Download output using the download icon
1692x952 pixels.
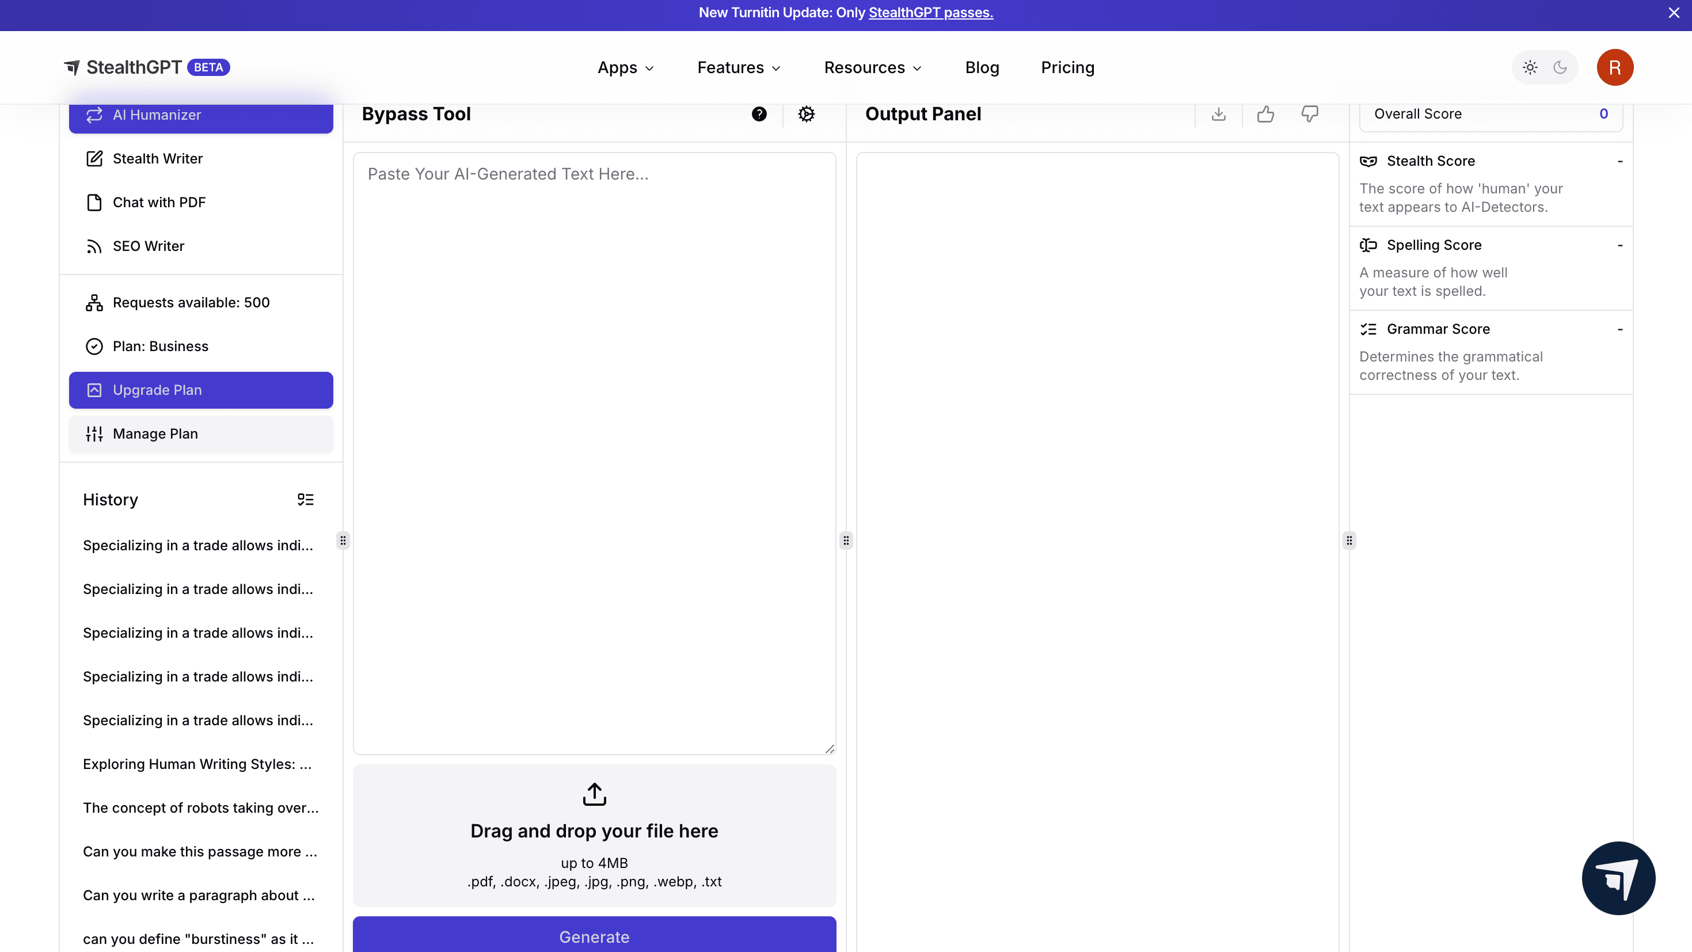pos(1218,114)
